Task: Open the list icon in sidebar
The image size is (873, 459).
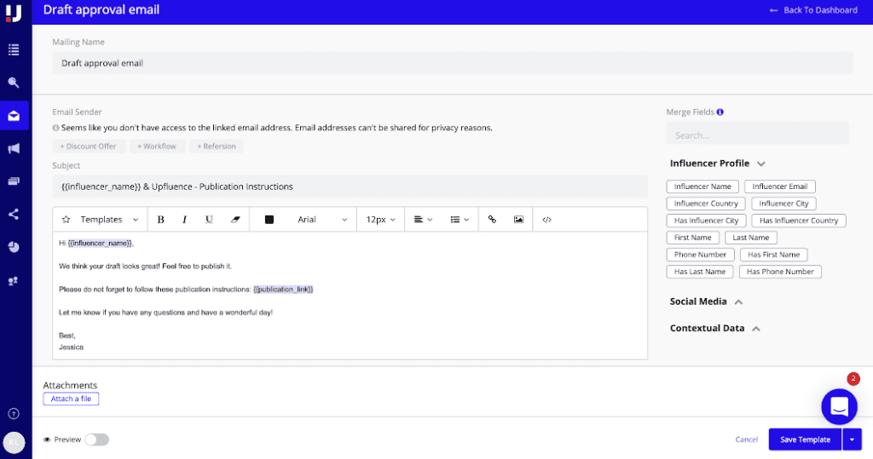Action: [x=14, y=49]
